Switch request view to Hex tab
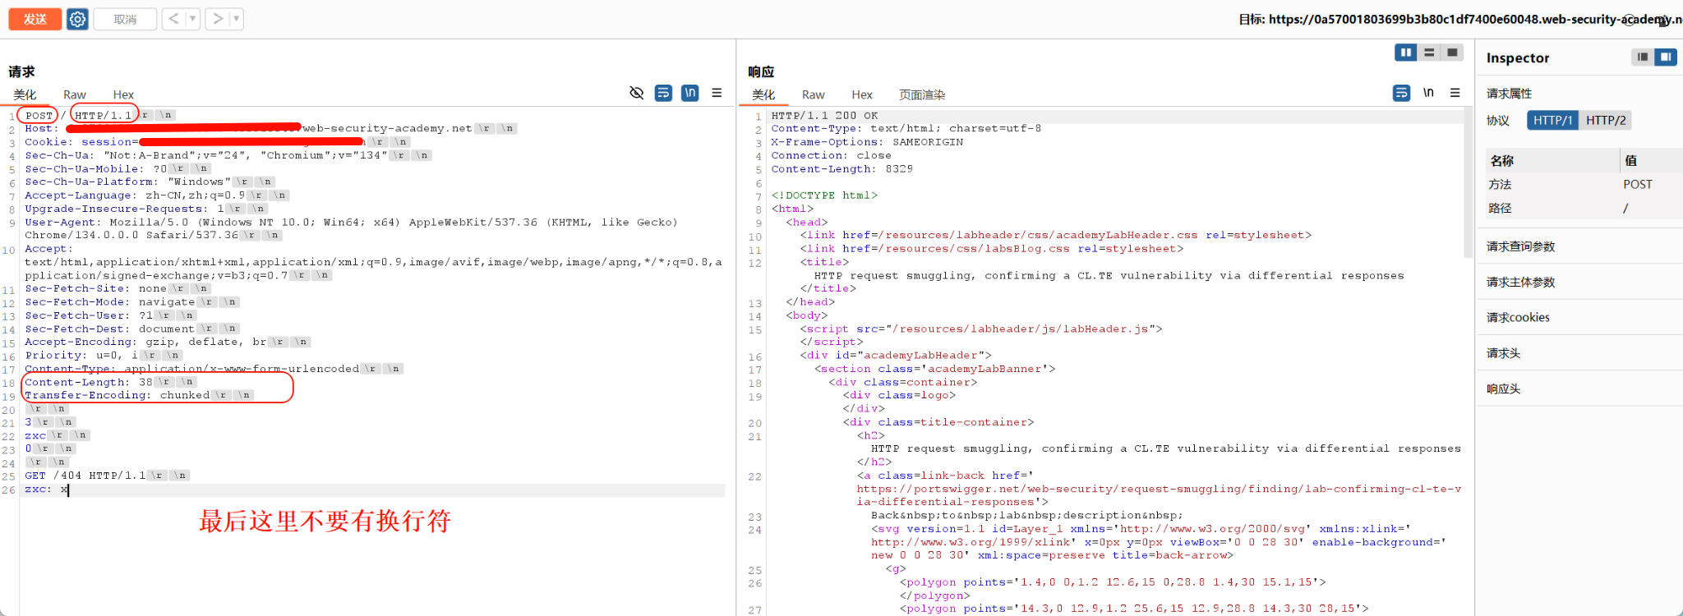The height and width of the screenshot is (616, 1683). (x=123, y=94)
